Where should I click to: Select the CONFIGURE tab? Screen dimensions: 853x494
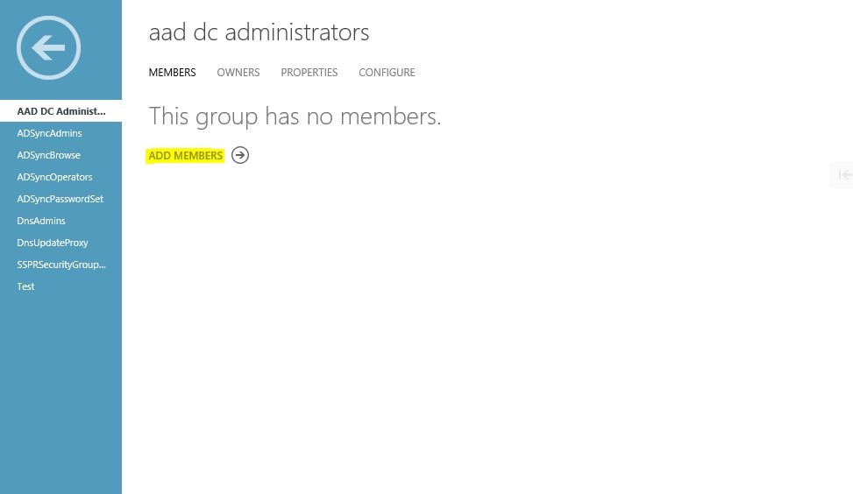387,73
